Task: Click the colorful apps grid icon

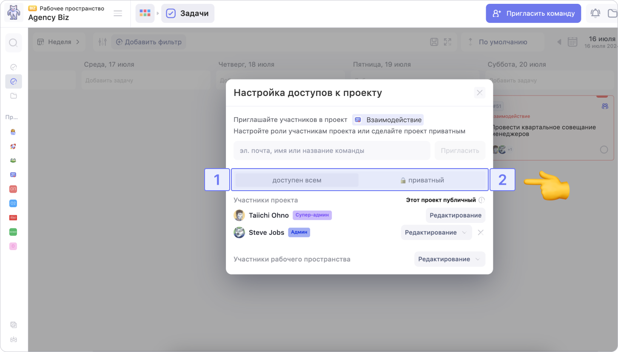Action: (x=145, y=14)
